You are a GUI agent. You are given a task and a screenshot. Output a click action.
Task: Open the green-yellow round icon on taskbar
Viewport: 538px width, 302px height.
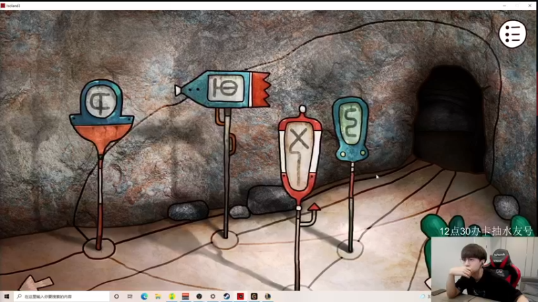point(171,296)
